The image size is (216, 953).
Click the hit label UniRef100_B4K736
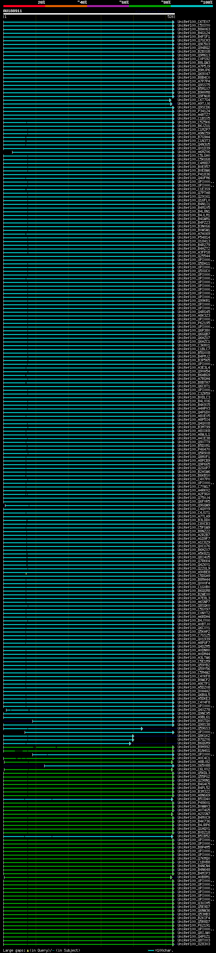[193, 821]
